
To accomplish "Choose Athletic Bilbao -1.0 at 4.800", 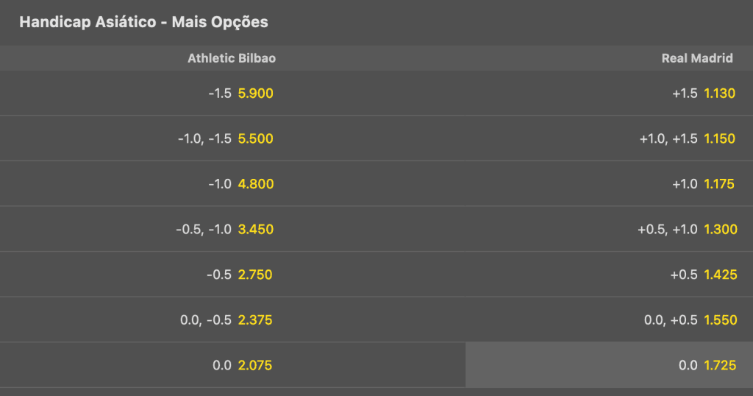I will [232, 183].
